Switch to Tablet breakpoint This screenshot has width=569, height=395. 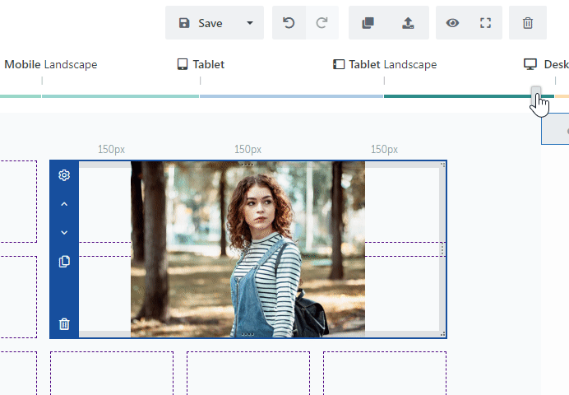pos(201,64)
